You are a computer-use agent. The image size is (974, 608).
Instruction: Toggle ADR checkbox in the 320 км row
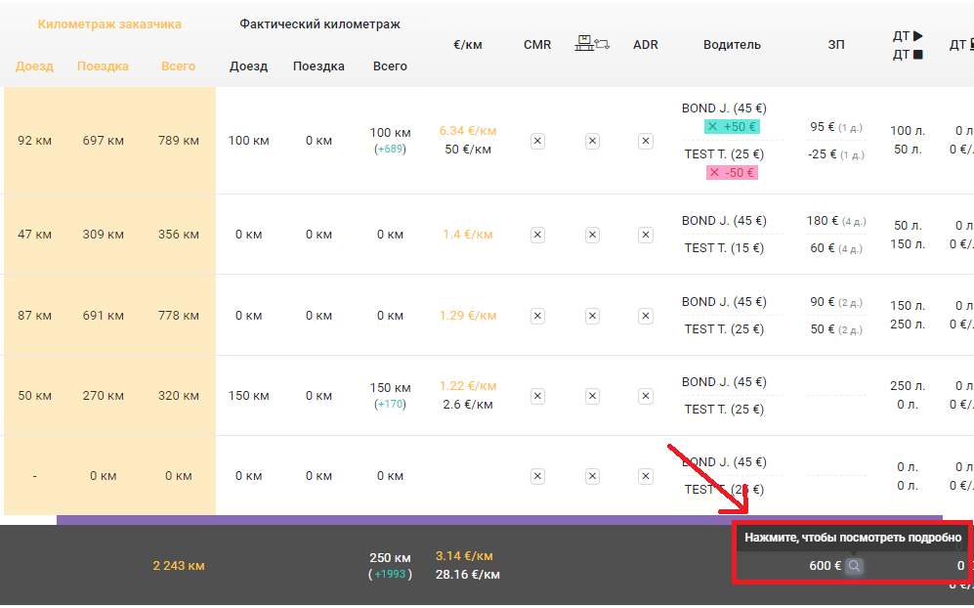(646, 396)
